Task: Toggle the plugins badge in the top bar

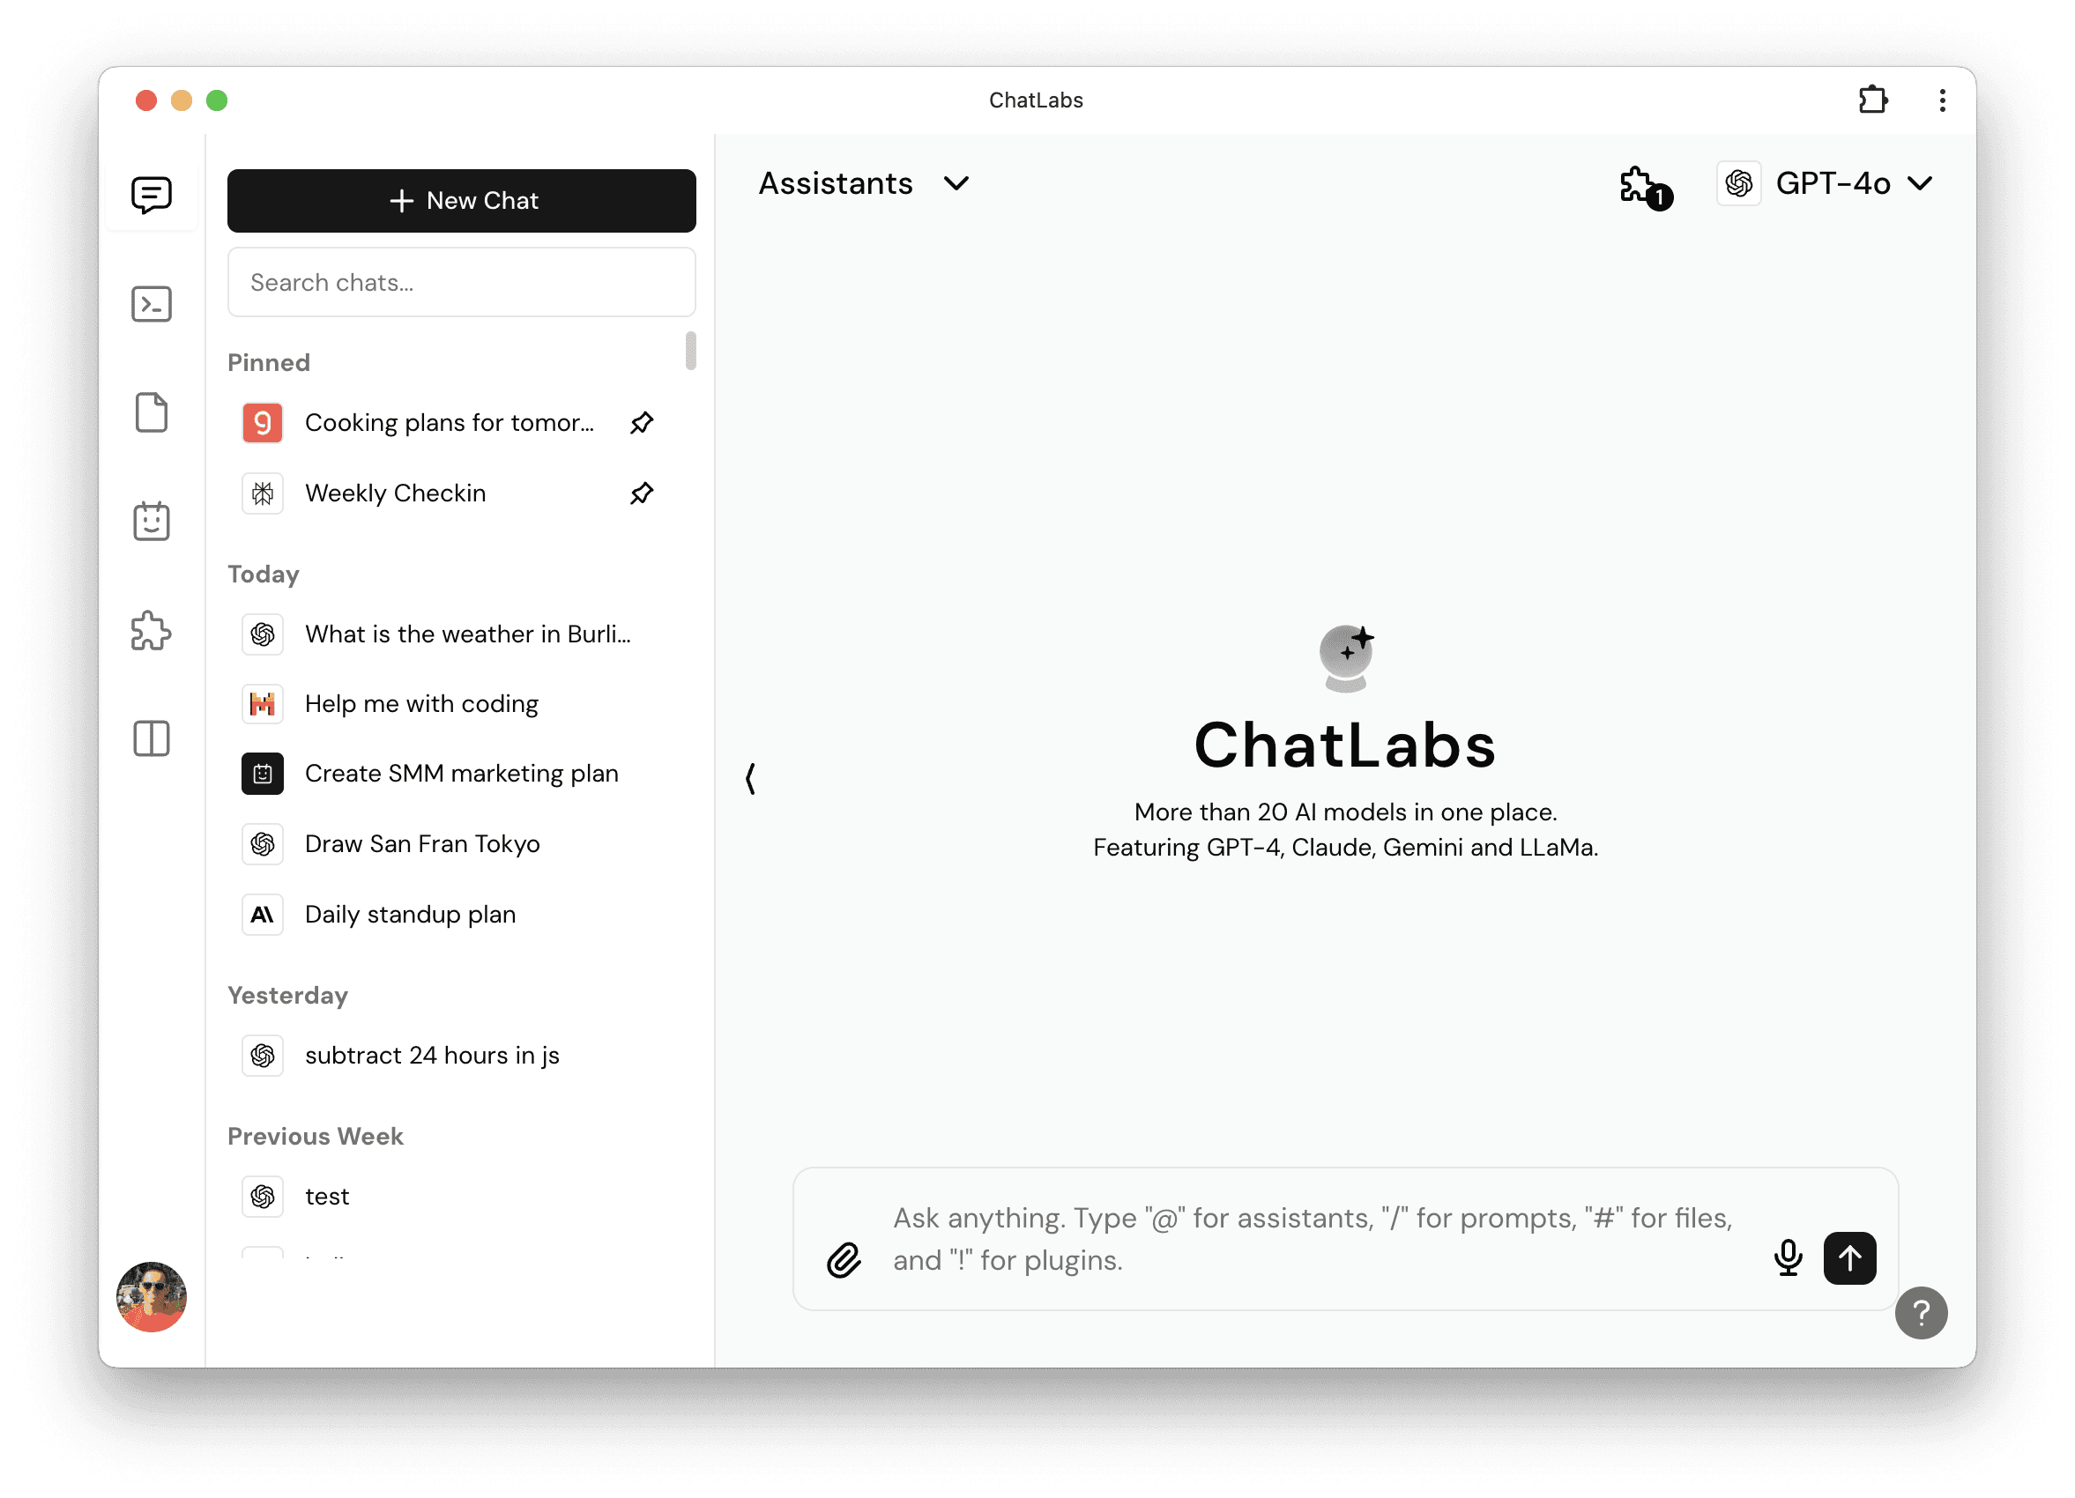Action: tap(1644, 186)
